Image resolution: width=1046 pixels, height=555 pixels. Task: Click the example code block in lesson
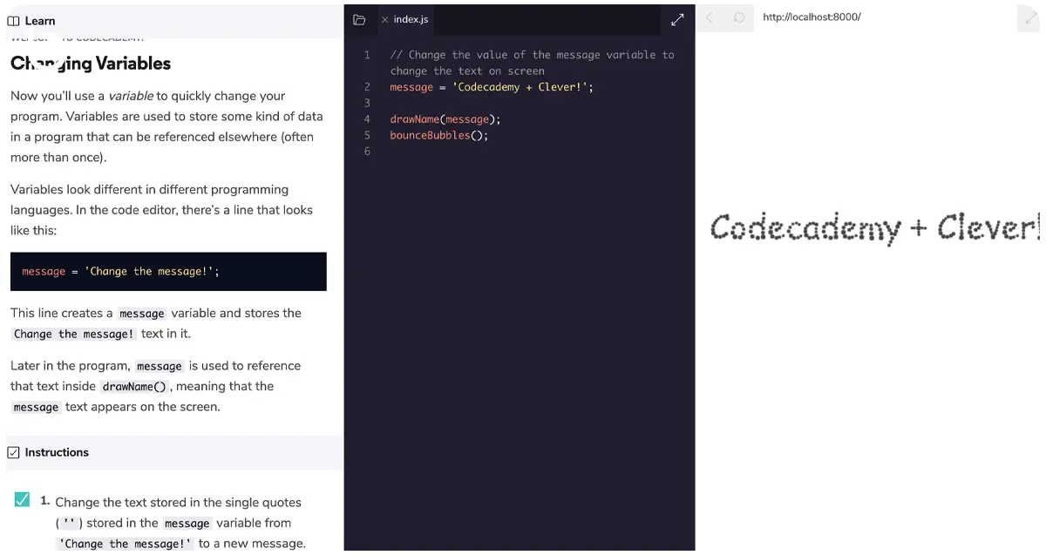[x=168, y=272]
